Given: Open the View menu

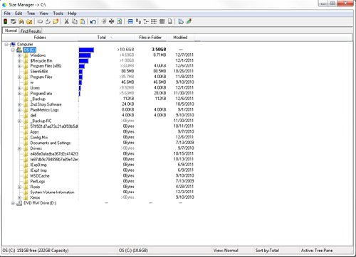Looking at the screenshot, I should [44, 13].
